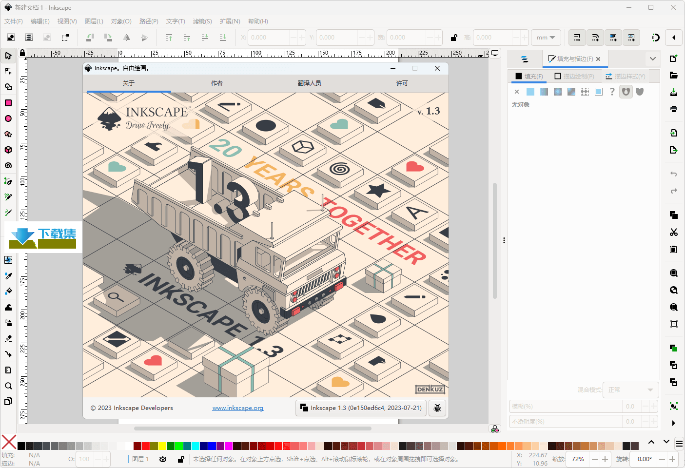
Task: Toggle scale stroke width with object
Action: 577,38
